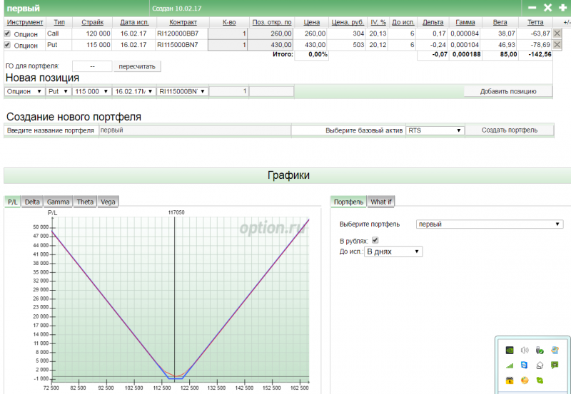Viewport: 571px width, 394px height.
Task: Sort by 'К-во' column header
Action: coord(229,22)
